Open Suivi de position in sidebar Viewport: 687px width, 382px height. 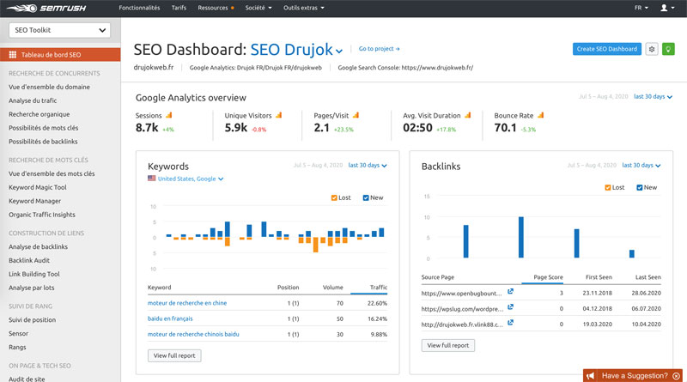coord(32,320)
